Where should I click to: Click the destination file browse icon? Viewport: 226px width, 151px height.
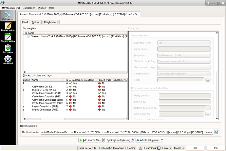coord(217,132)
